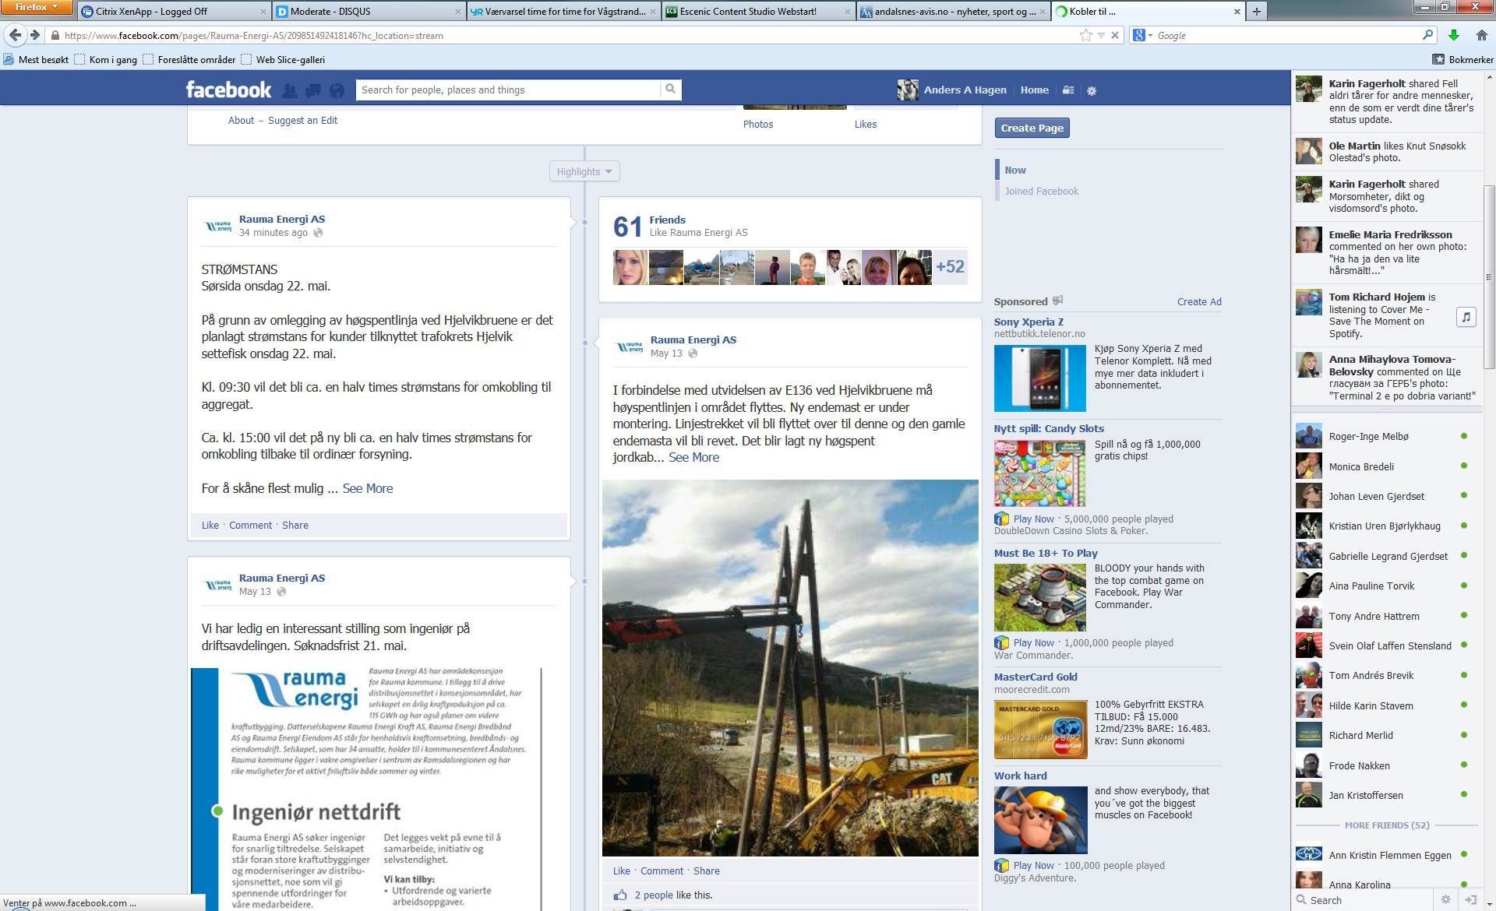Go to Firefox home page icon
Screen dimensions: 1496x911
[x=1481, y=35]
